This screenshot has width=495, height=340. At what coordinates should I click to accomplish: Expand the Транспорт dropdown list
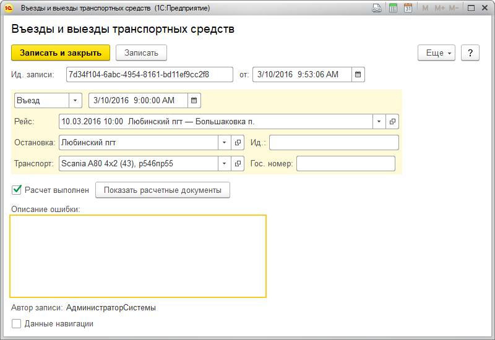(x=224, y=164)
